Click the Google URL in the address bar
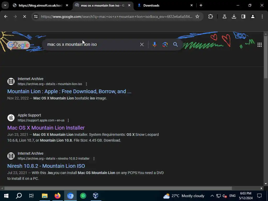The height and width of the screenshot is (201, 268). coord(116,16)
